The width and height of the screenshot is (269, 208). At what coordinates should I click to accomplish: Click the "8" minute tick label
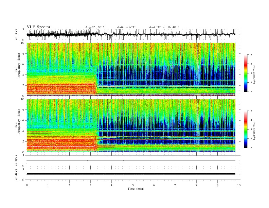[x=196, y=185]
